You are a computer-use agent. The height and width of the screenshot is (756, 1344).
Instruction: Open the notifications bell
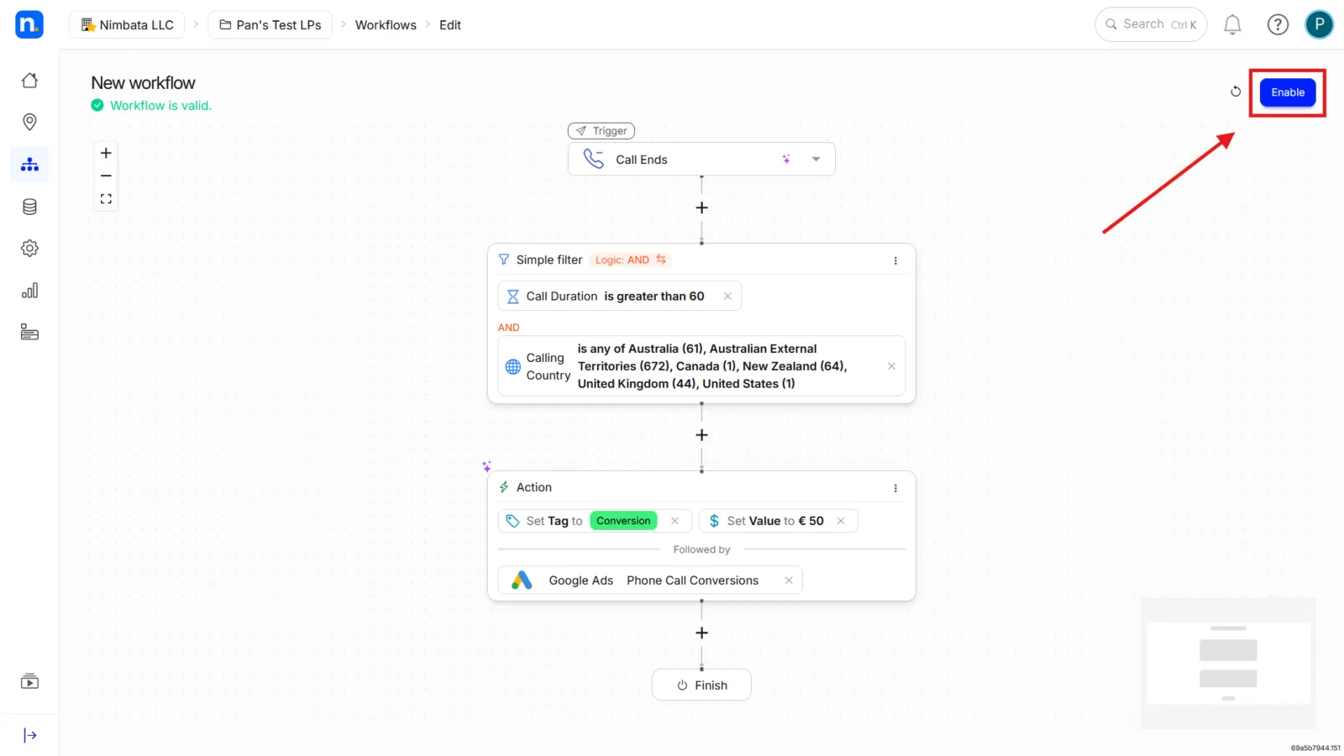click(x=1232, y=25)
